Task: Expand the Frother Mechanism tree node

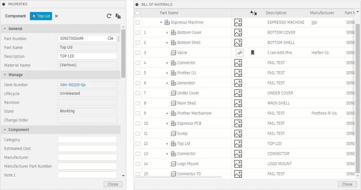Action: (167, 113)
